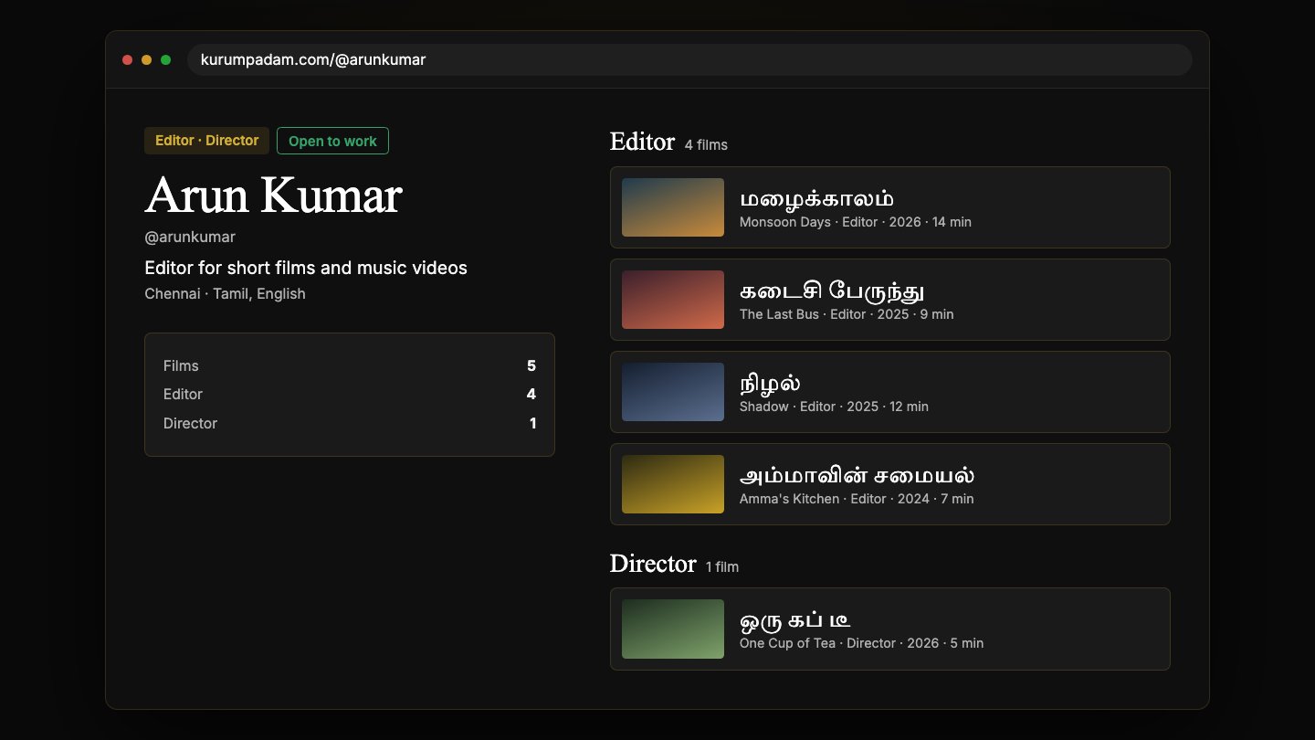Click the 4 films count label

pos(706,144)
